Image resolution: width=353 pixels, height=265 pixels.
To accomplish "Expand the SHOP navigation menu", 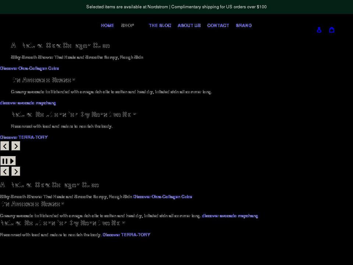I will pos(128,25).
